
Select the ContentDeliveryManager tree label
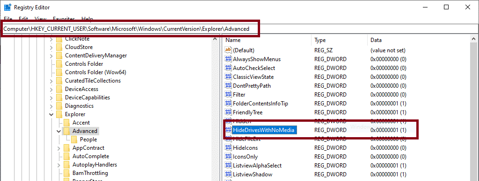96,56
